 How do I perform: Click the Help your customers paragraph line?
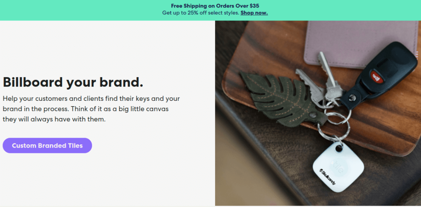tap(91, 98)
